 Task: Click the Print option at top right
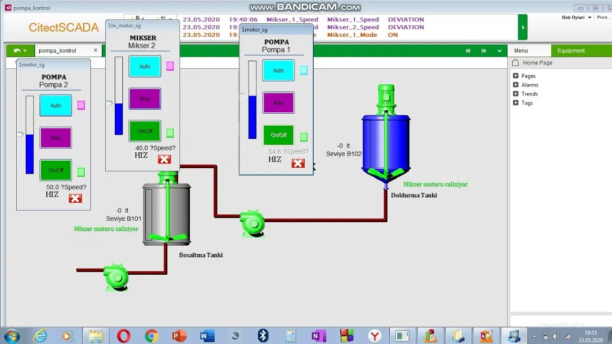click(x=604, y=17)
